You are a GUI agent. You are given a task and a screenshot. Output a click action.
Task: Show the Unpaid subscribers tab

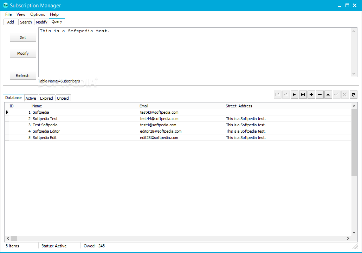[63, 98]
